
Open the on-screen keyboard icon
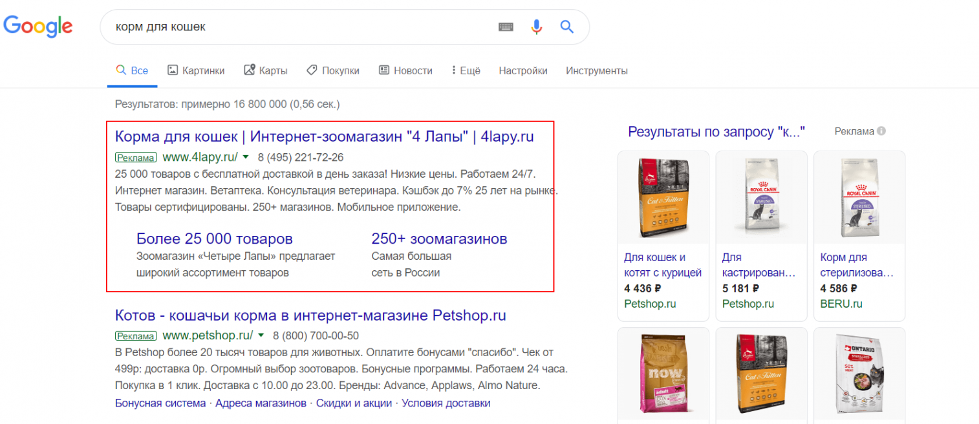(506, 26)
